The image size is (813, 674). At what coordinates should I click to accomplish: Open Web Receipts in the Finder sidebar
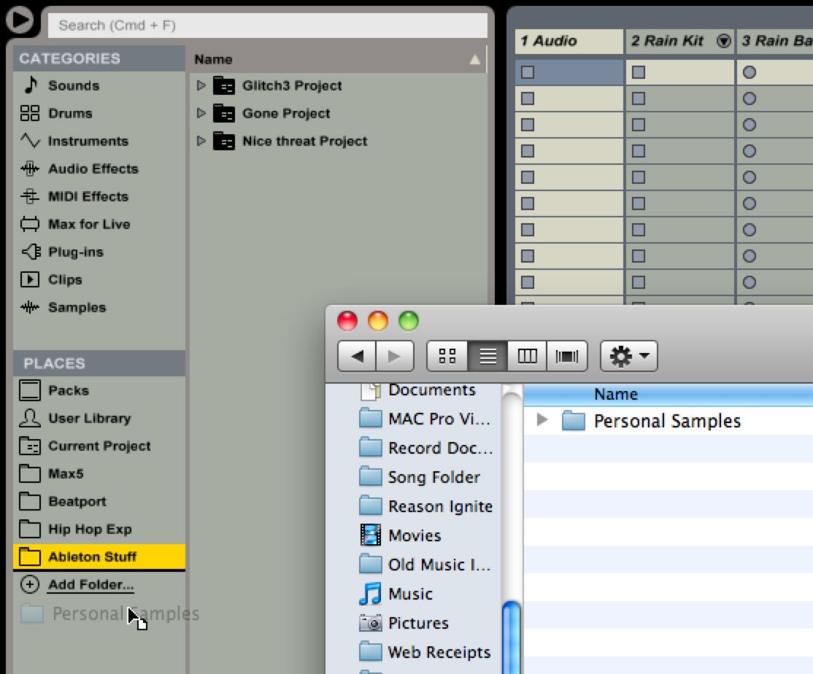pyautogui.click(x=425, y=652)
